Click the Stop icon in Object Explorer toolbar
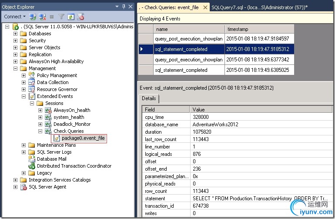This screenshot has height=219, width=335. coord(51,17)
